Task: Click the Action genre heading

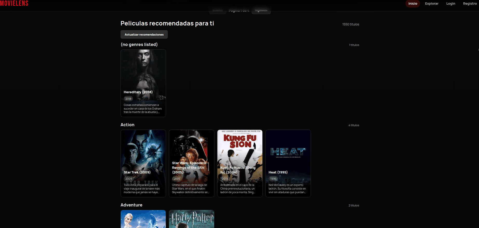Action: [x=128, y=125]
